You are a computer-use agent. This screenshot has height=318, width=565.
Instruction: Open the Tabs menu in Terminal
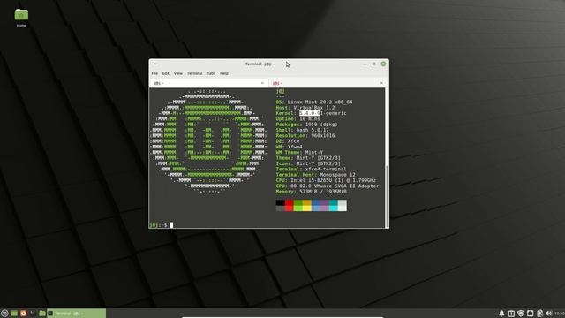pos(211,73)
